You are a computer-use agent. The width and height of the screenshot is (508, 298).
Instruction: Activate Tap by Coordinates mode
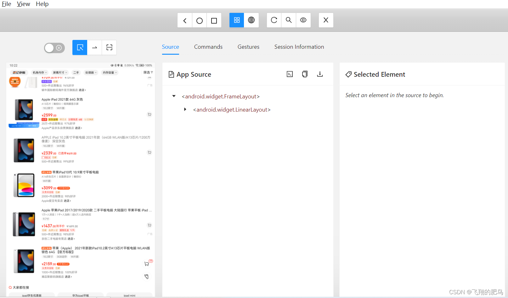(109, 47)
